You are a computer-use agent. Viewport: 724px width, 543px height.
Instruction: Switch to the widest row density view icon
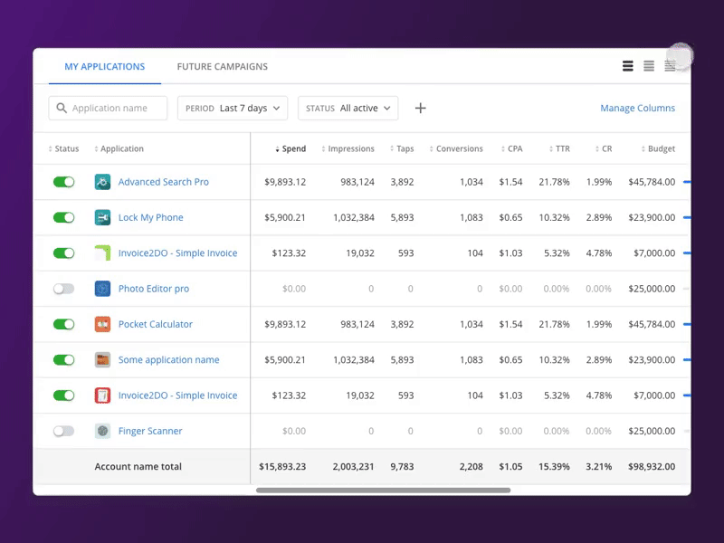[x=628, y=66]
